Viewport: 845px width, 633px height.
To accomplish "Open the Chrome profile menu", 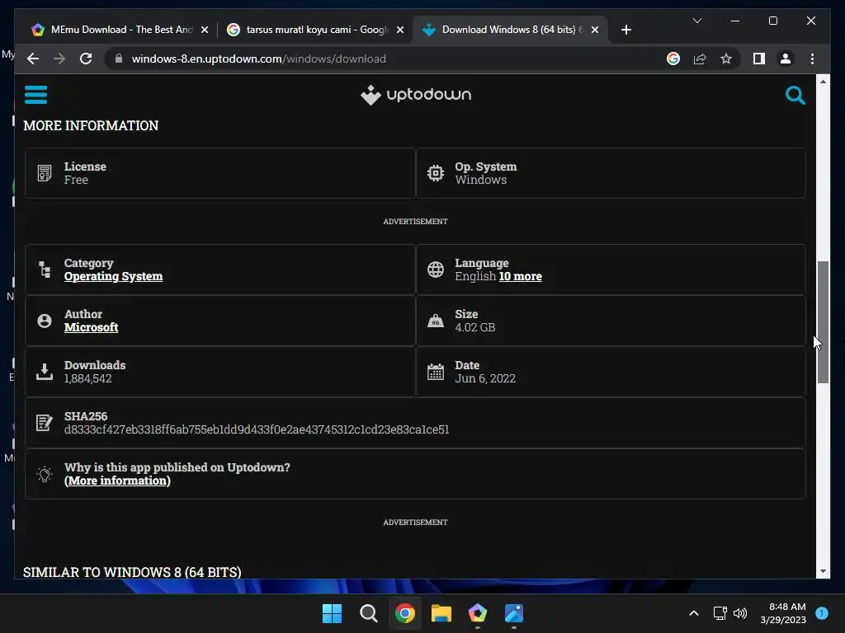I will [x=786, y=59].
